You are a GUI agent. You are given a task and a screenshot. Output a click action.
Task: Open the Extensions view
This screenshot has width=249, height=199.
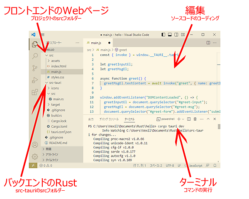pyautogui.click(x=35, y=92)
